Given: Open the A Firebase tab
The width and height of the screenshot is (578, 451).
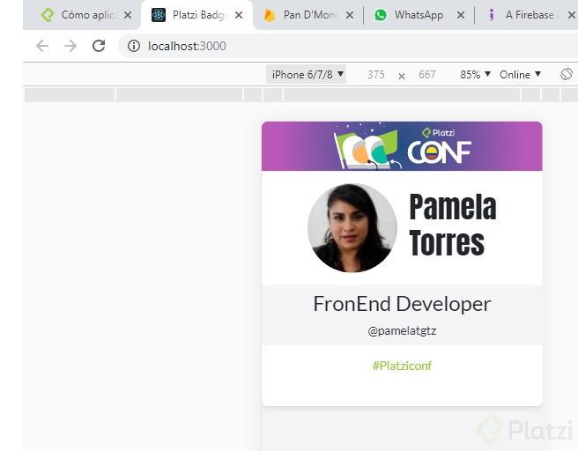Looking at the screenshot, I should click(527, 15).
